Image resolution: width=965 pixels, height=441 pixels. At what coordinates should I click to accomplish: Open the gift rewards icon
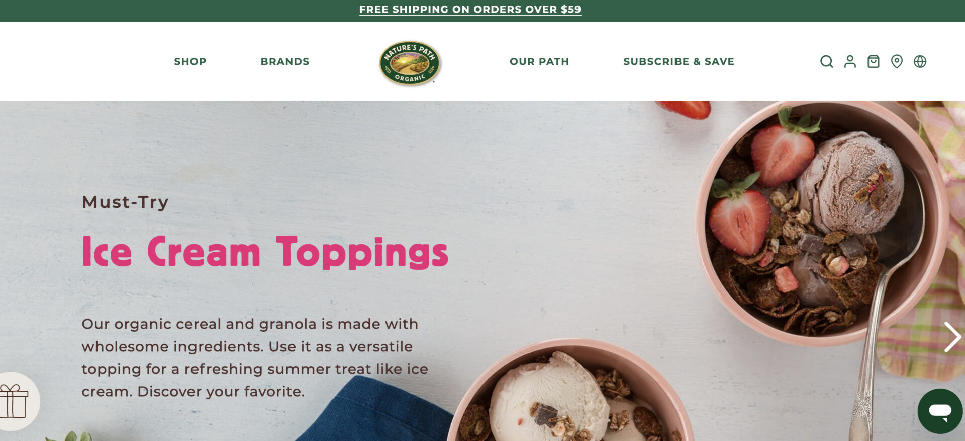point(14,401)
